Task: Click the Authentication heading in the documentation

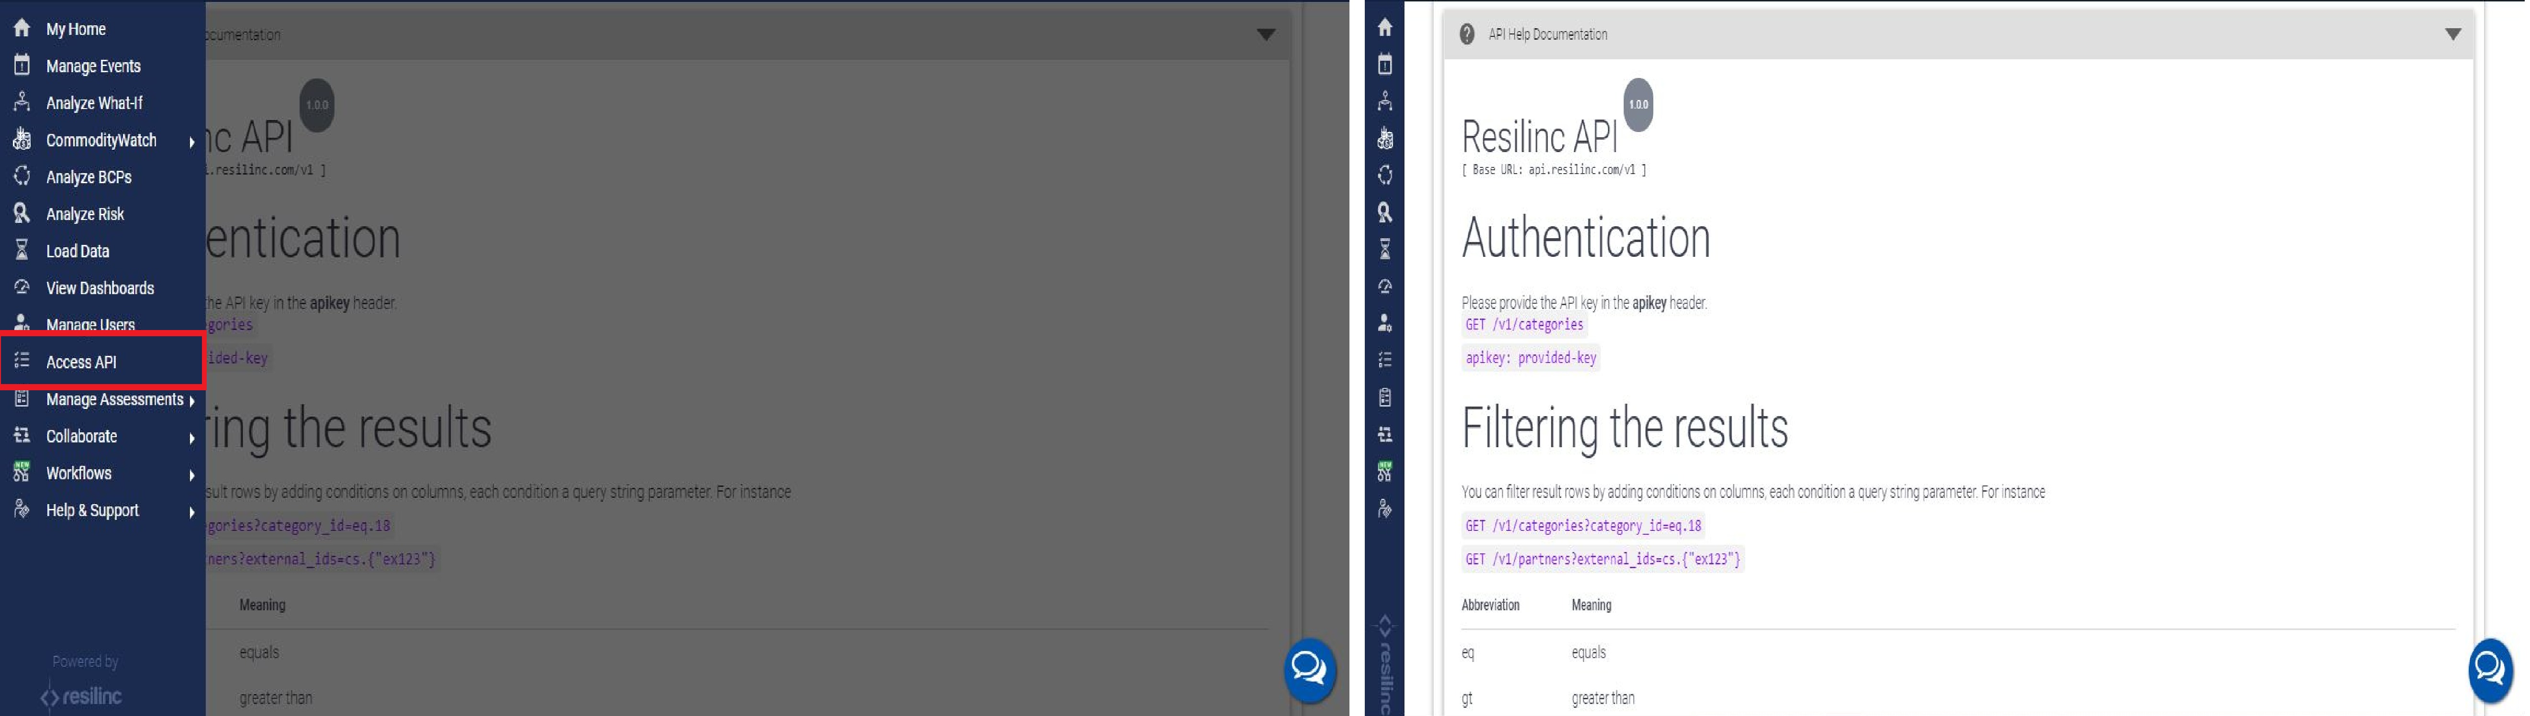Action: 1585,238
